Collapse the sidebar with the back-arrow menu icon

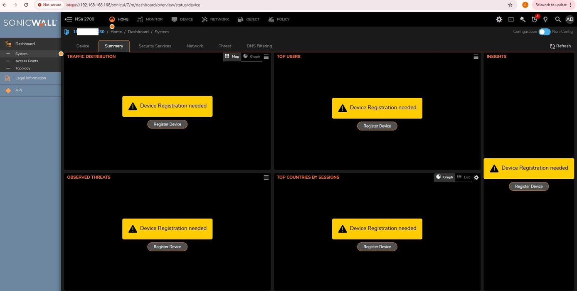(x=68, y=20)
